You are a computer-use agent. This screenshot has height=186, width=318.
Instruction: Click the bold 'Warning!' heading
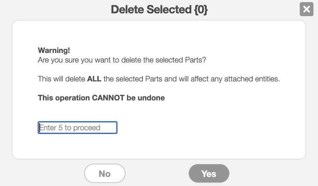point(54,50)
